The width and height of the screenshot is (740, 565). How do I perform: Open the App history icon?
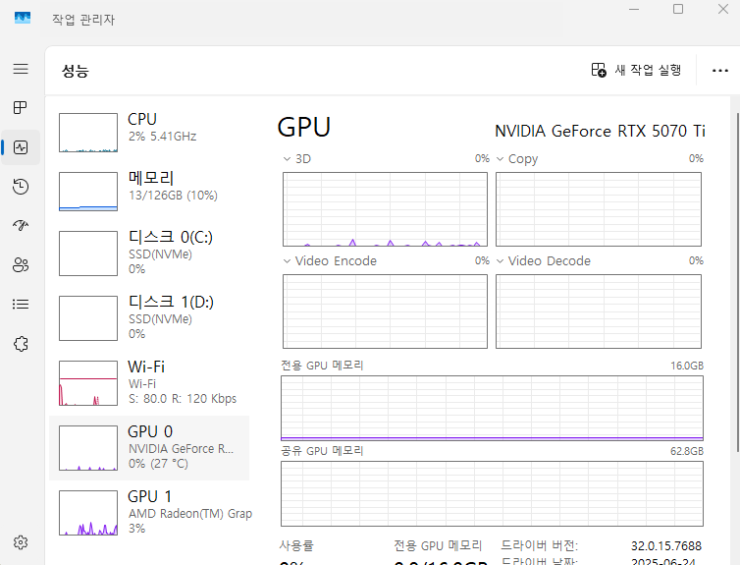point(21,187)
